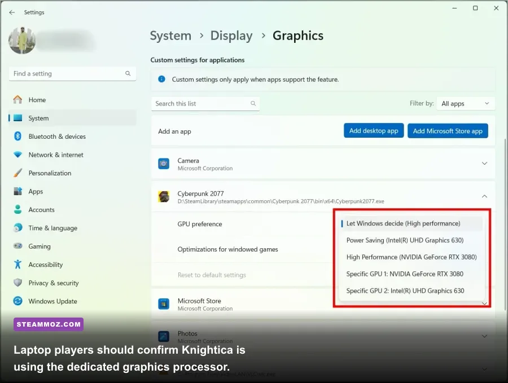This screenshot has height=383, width=508.
Task: Click the user profile picture
Action: [x=22, y=41]
